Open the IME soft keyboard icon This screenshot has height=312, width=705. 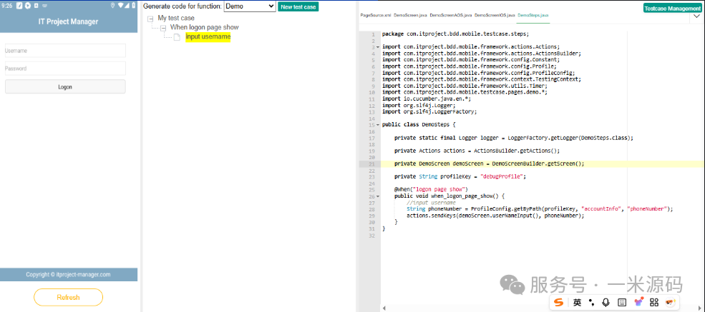tap(622, 303)
